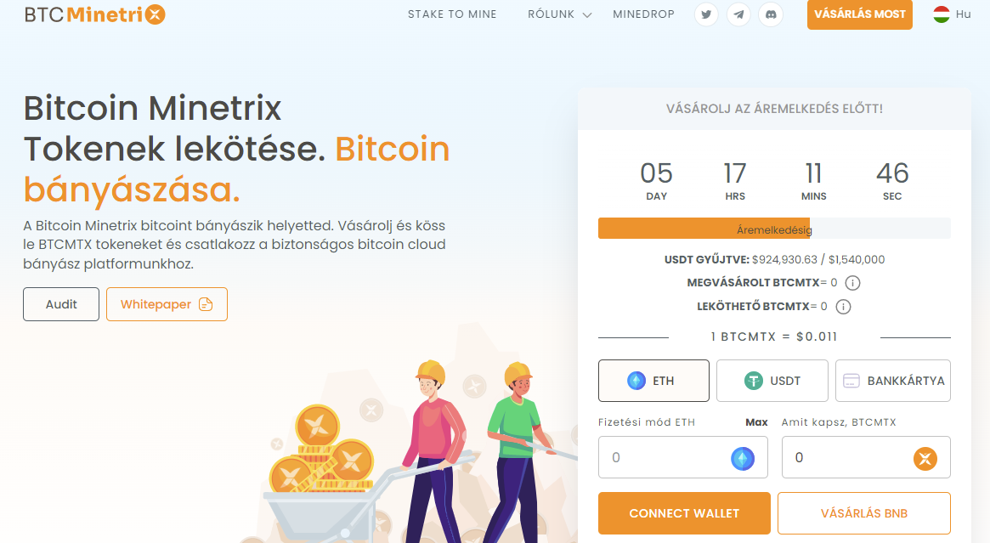The height and width of the screenshot is (543, 990).
Task: Open the Whitepaper link button
Action: pos(167,304)
